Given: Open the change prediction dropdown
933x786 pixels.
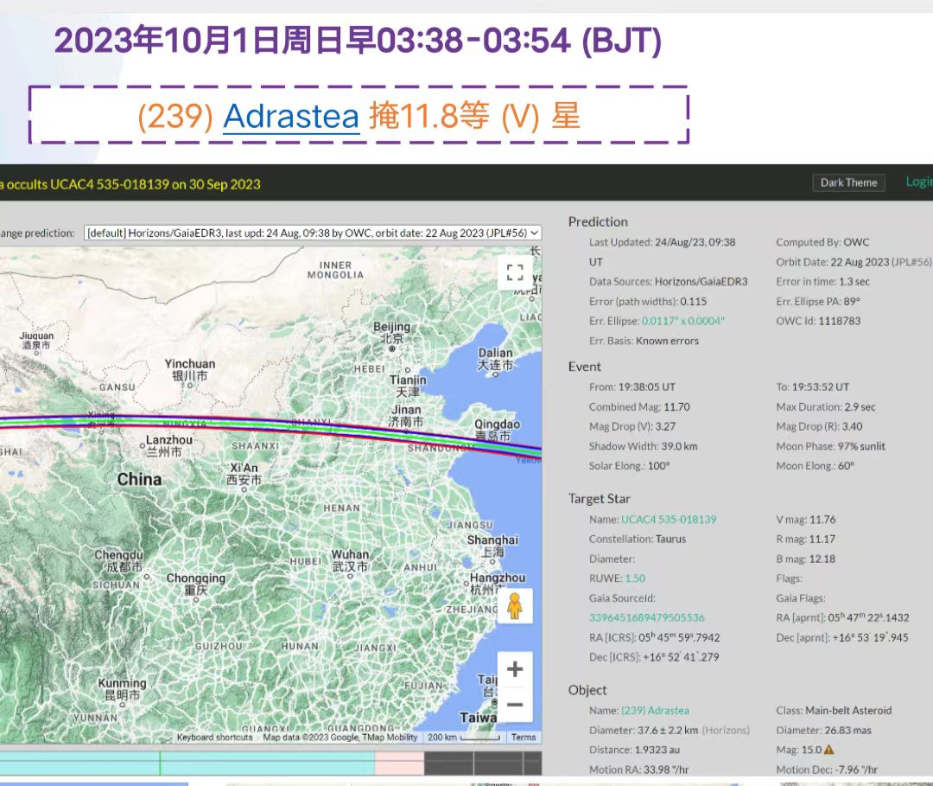Looking at the screenshot, I should (x=313, y=233).
